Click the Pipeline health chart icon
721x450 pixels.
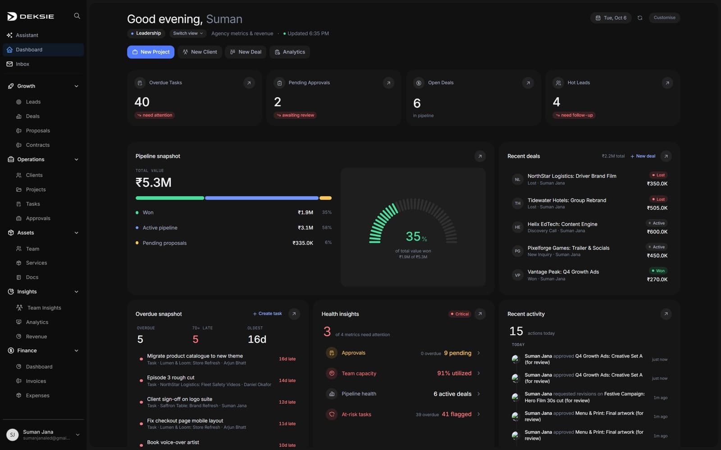(332, 394)
